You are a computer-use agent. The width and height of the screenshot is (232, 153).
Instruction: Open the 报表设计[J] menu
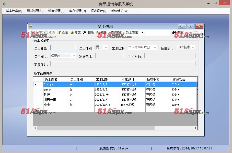98,11
